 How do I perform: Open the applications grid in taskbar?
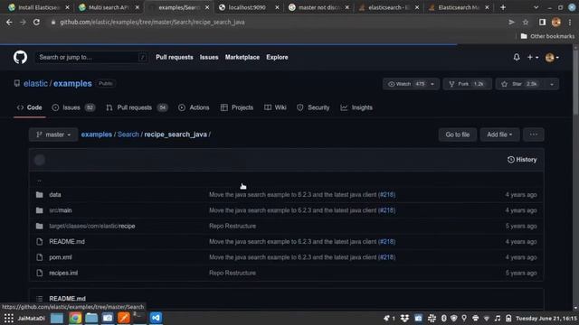point(9,318)
